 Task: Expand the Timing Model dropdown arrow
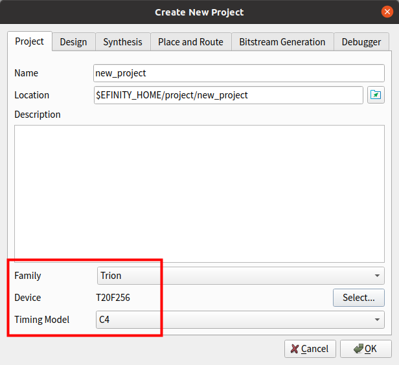[377, 320]
